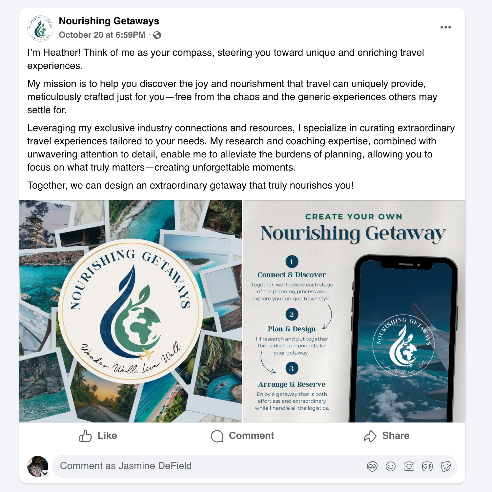Open avatar sticker picker in comment box
The image size is (492, 492).
372,466
